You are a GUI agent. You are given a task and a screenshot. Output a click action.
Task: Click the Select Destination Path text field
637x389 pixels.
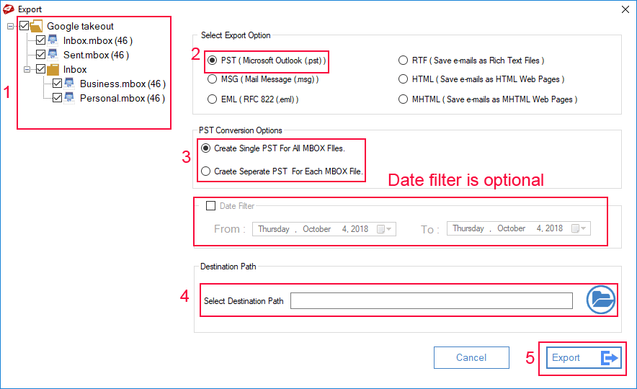point(432,301)
